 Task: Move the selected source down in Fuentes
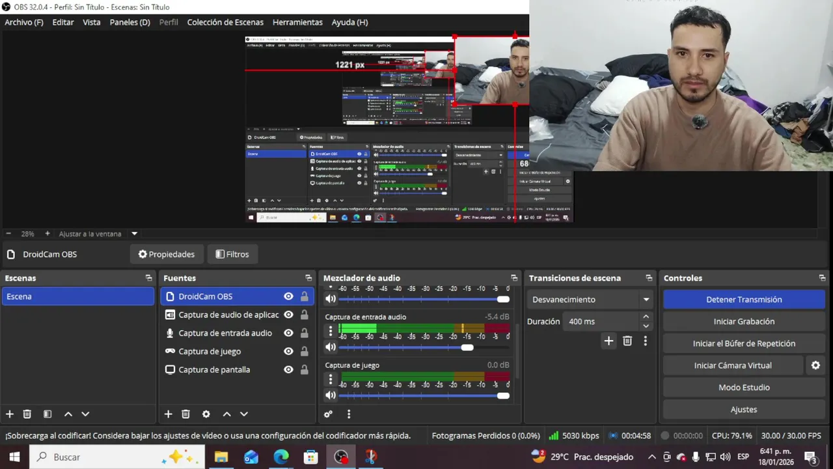(x=244, y=414)
